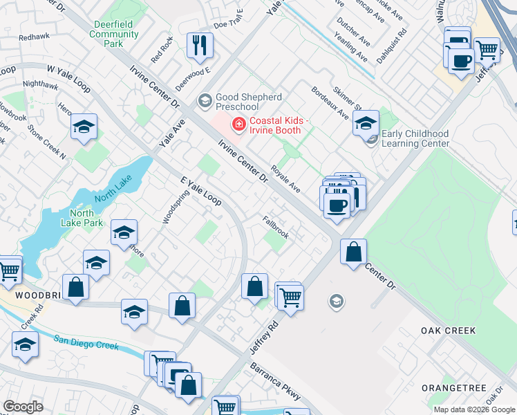This screenshot has height=415, width=517.
Task: Click the Doe Trail E street label
Action: pos(228,19)
